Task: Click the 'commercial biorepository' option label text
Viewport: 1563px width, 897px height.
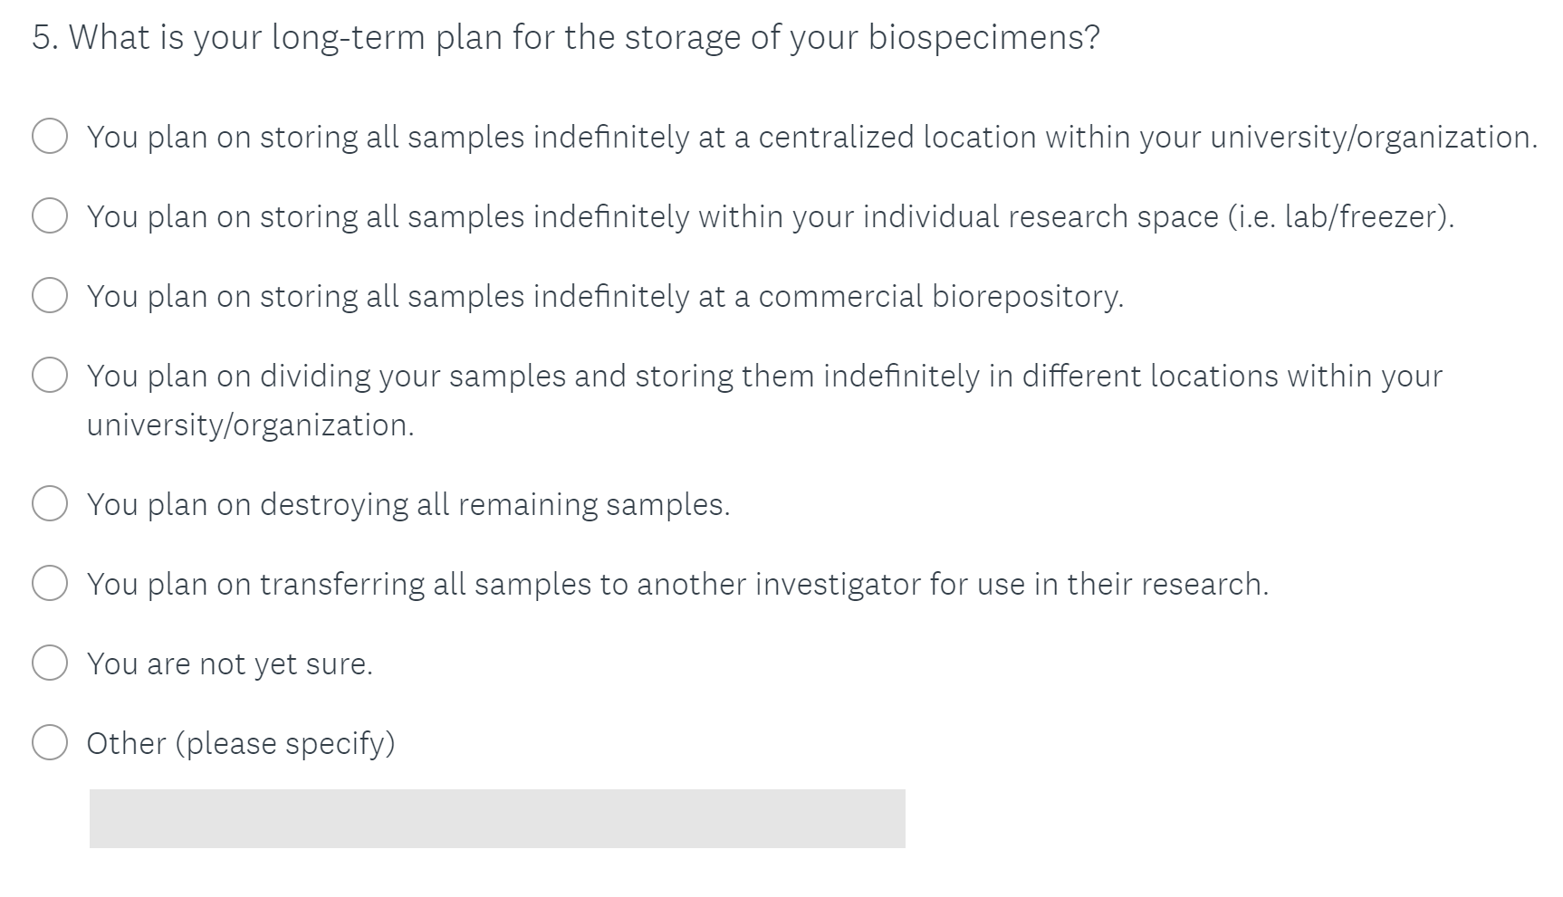Action: 605,297
